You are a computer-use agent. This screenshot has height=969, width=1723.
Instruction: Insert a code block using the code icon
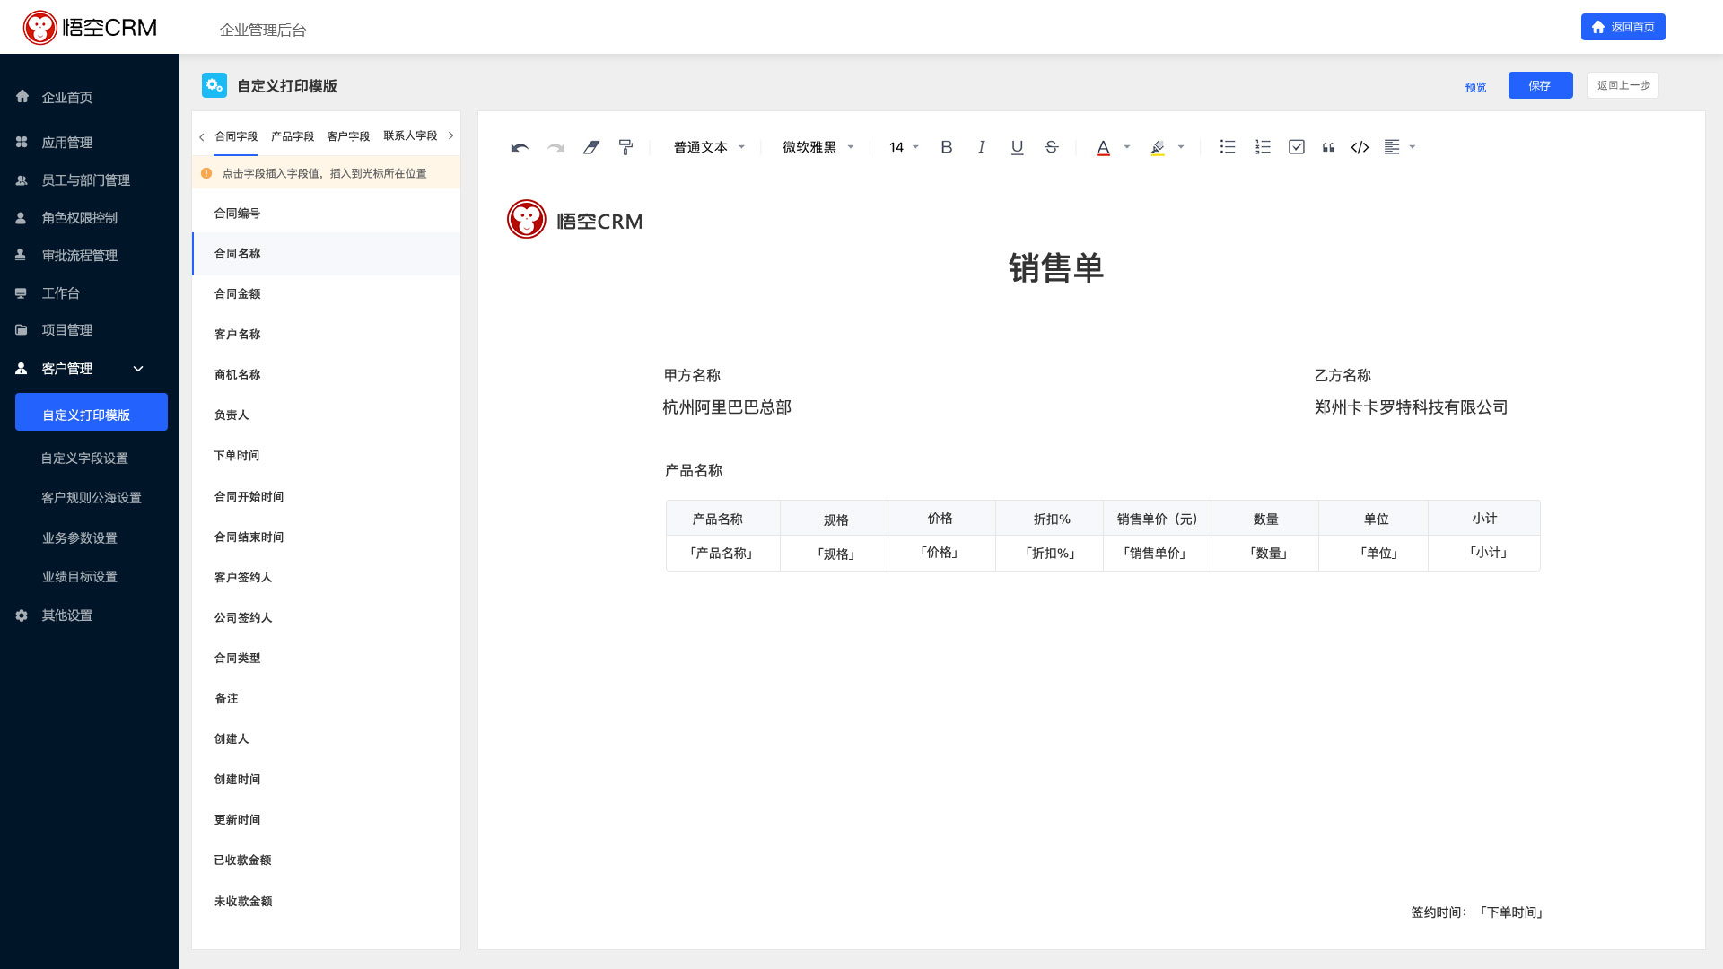(x=1360, y=147)
